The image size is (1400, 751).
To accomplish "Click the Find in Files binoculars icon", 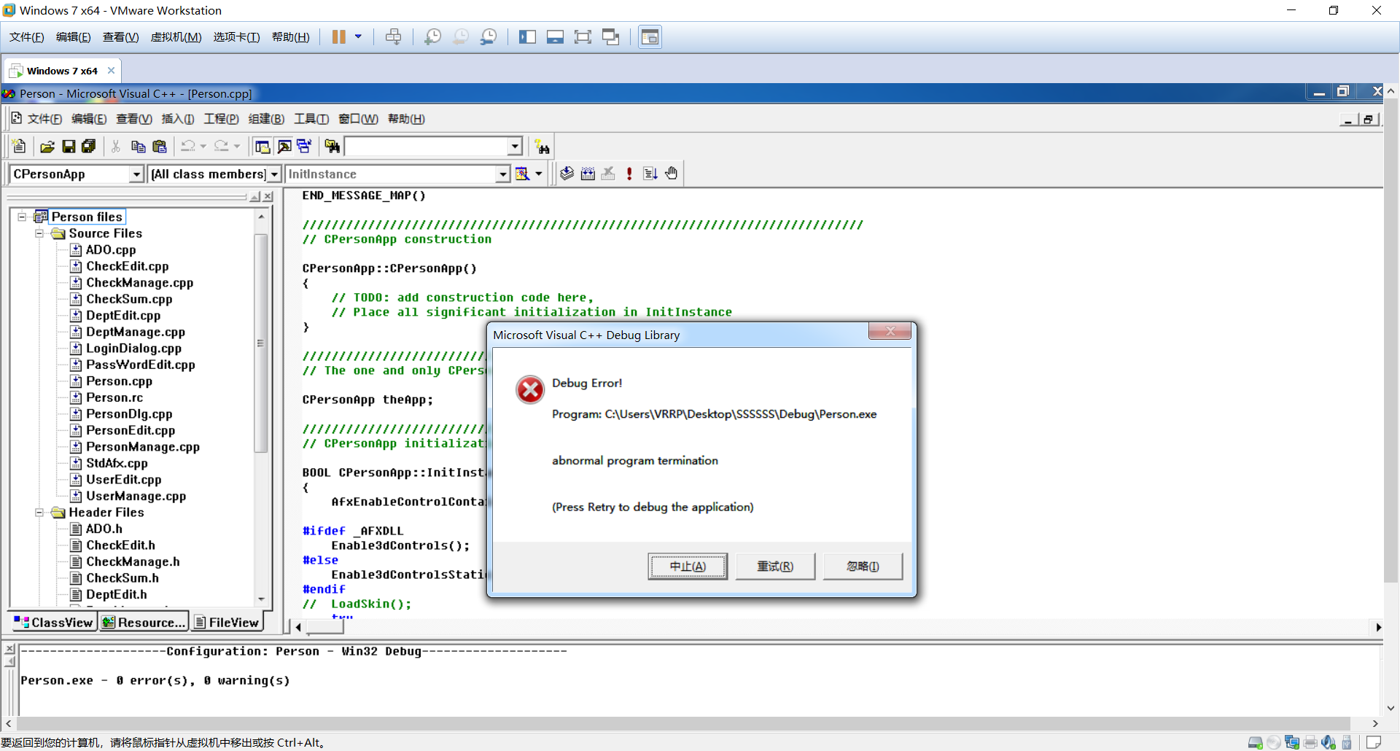I will [332, 147].
